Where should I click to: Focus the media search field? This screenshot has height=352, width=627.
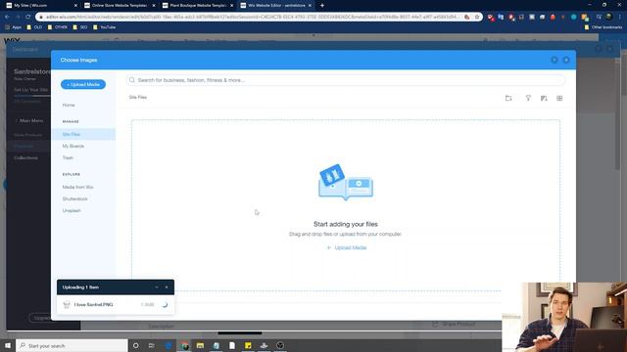coord(346,80)
